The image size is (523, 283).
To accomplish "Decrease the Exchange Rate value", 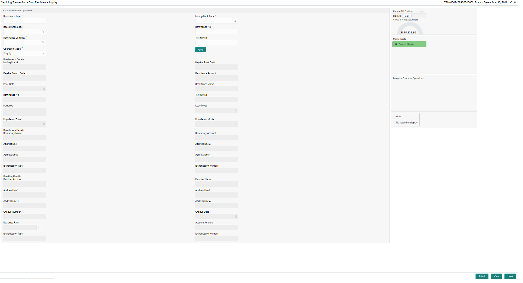I will [x=39, y=227].
